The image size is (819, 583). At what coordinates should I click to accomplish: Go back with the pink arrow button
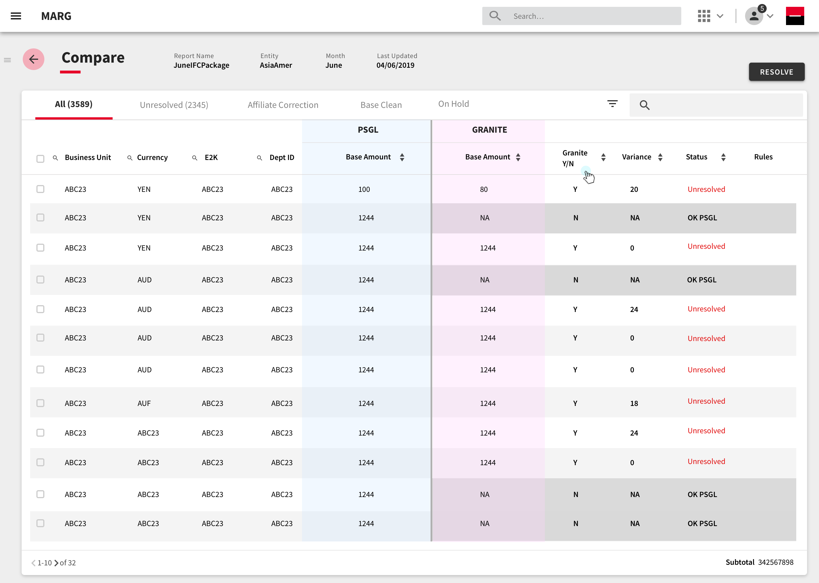tap(34, 59)
